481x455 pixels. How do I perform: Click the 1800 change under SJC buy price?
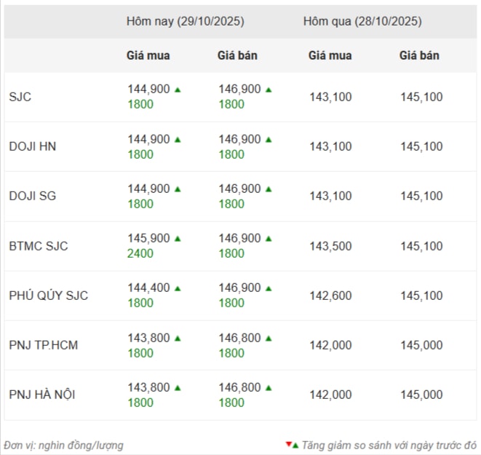(x=140, y=104)
